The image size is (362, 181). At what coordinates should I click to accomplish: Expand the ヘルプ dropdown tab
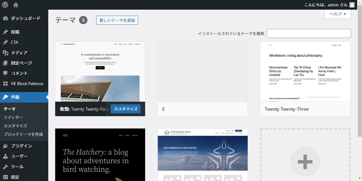(x=338, y=14)
